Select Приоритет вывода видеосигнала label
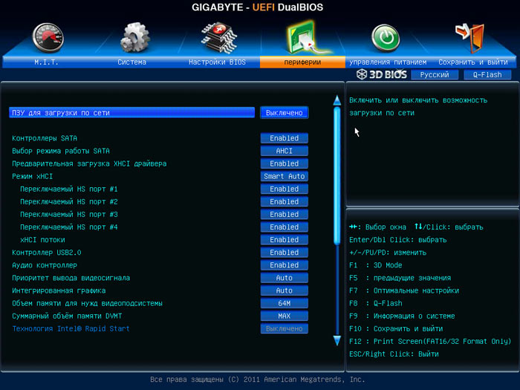This screenshot has width=520, height=390. [71, 278]
